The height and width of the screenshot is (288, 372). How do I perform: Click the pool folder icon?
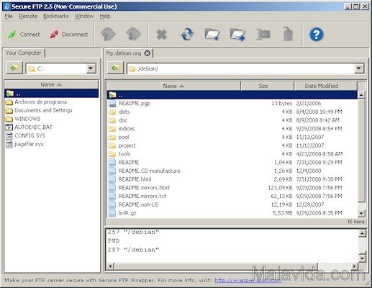click(112, 138)
